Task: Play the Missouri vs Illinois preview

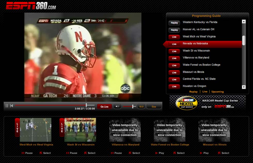Action: (204, 153)
